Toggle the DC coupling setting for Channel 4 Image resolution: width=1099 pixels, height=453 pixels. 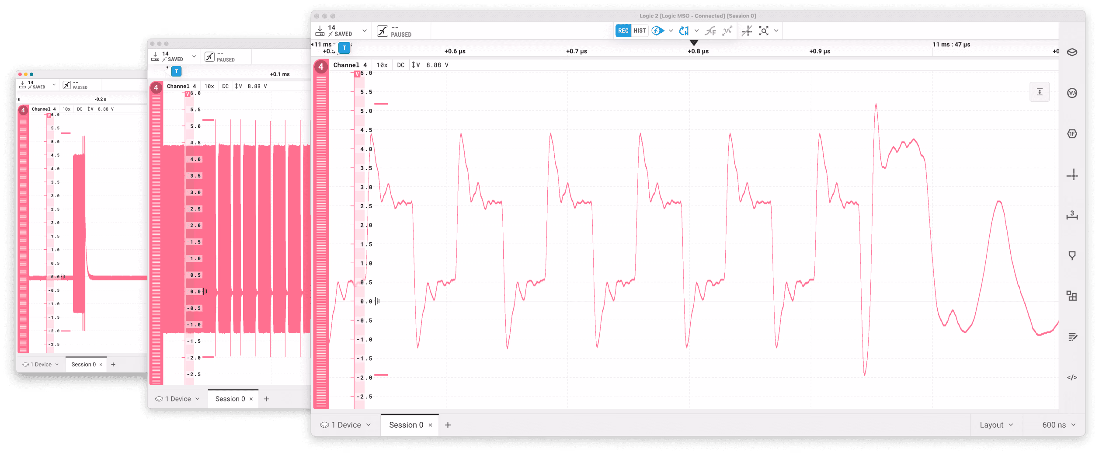401,65
